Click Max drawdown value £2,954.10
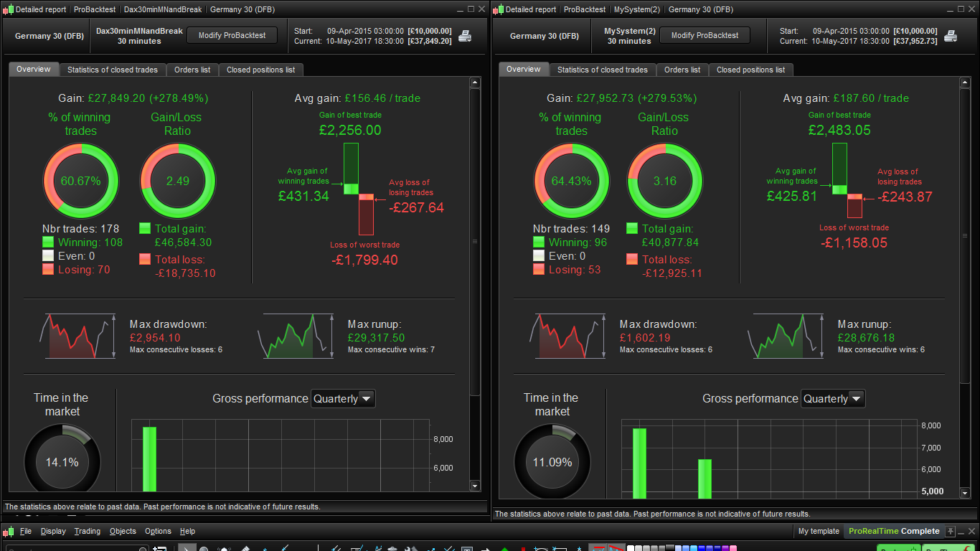Screen dimensions: 980x551 [155, 338]
